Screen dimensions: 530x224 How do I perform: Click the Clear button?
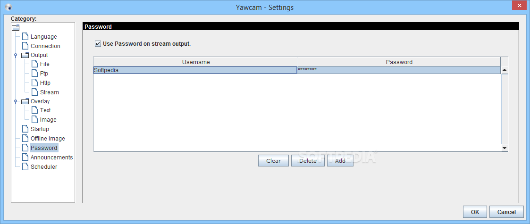273,161
